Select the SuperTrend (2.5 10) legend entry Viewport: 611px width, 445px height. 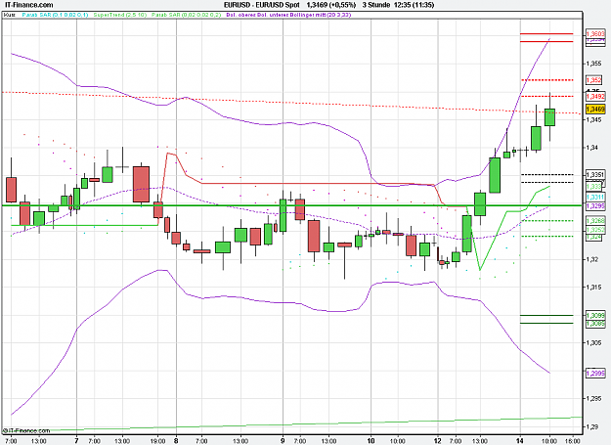click(x=120, y=15)
